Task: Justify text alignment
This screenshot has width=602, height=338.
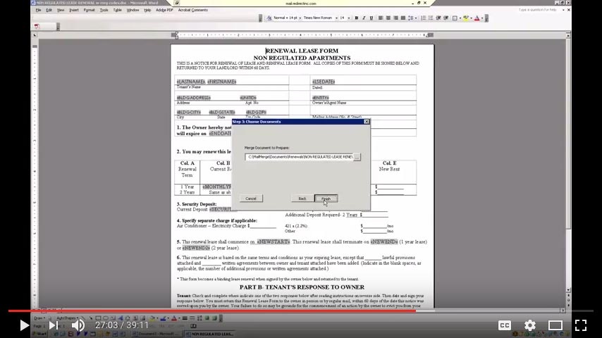Action: [x=403, y=18]
